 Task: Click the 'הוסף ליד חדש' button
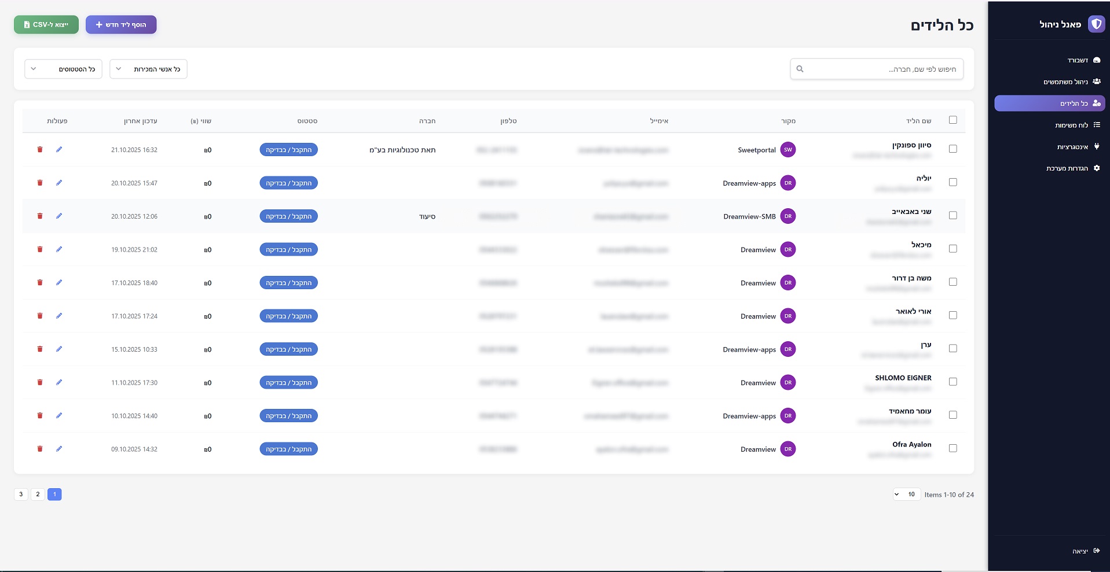pyautogui.click(x=121, y=25)
